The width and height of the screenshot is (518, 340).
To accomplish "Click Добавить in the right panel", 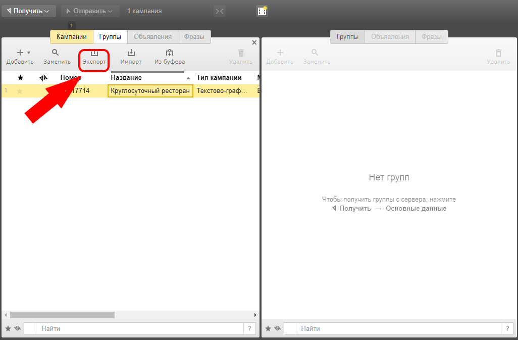I will click(280, 57).
